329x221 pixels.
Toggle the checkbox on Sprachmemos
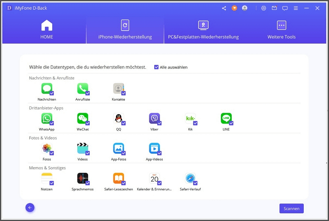[x=87, y=183]
